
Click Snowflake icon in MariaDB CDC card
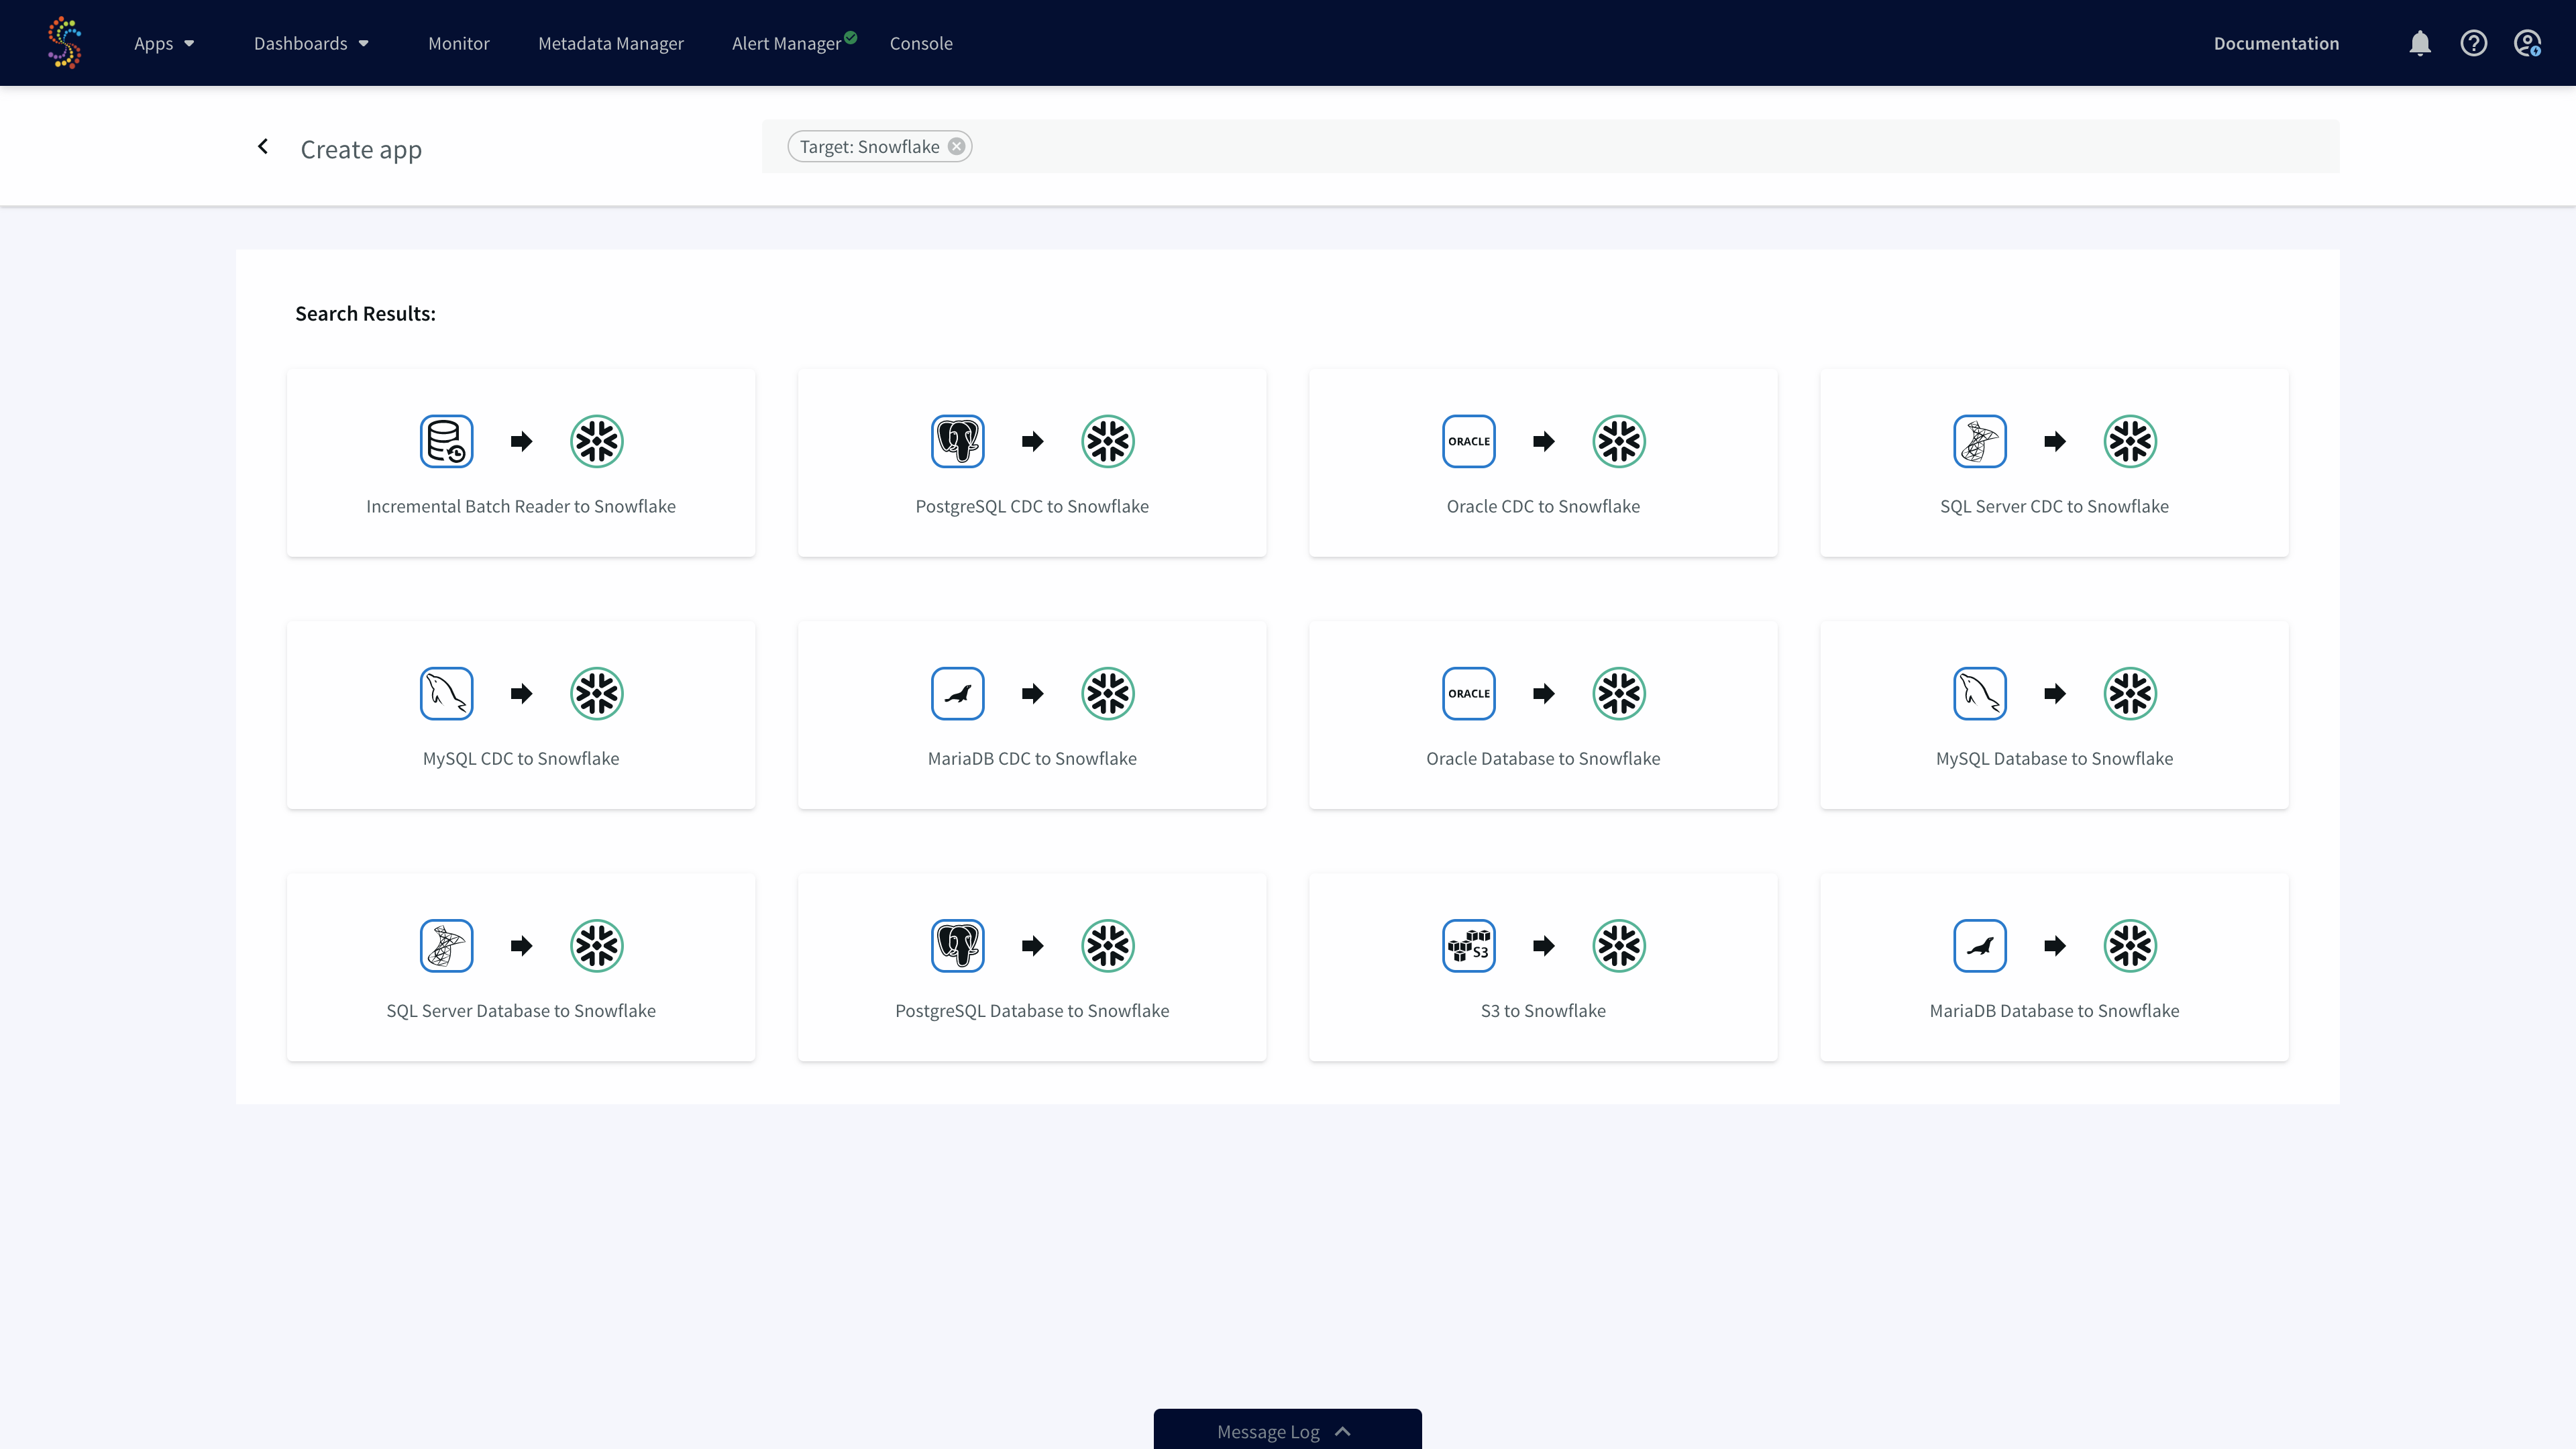click(1108, 693)
